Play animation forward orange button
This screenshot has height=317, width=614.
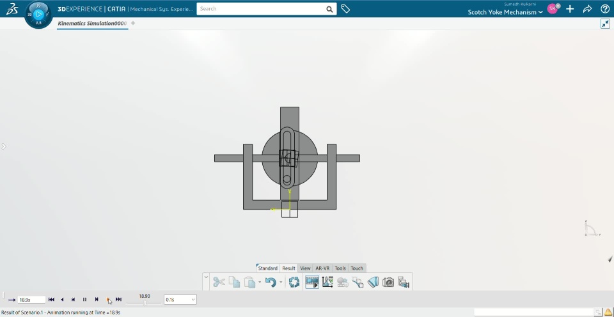pyautogui.click(x=107, y=299)
